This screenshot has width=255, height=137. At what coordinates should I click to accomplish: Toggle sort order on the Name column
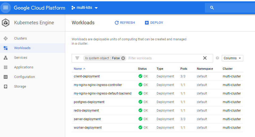click(79, 69)
